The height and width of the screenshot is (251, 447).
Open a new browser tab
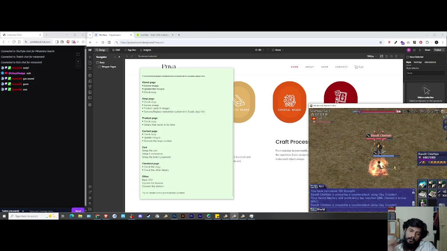[179, 35]
